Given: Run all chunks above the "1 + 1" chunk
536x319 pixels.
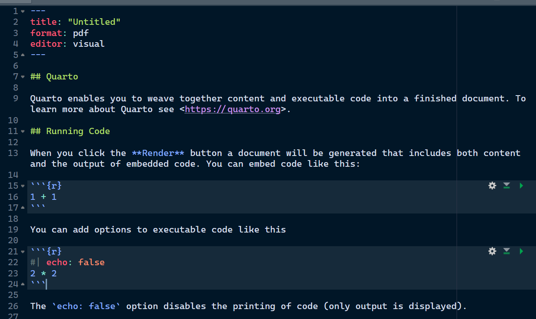Looking at the screenshot, I should pos(507,186).
